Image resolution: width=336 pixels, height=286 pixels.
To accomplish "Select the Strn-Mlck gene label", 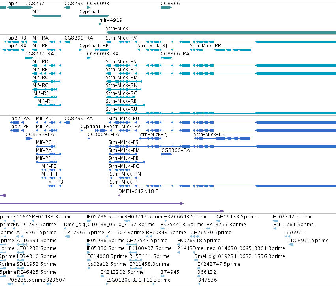I will pos(117,28).
